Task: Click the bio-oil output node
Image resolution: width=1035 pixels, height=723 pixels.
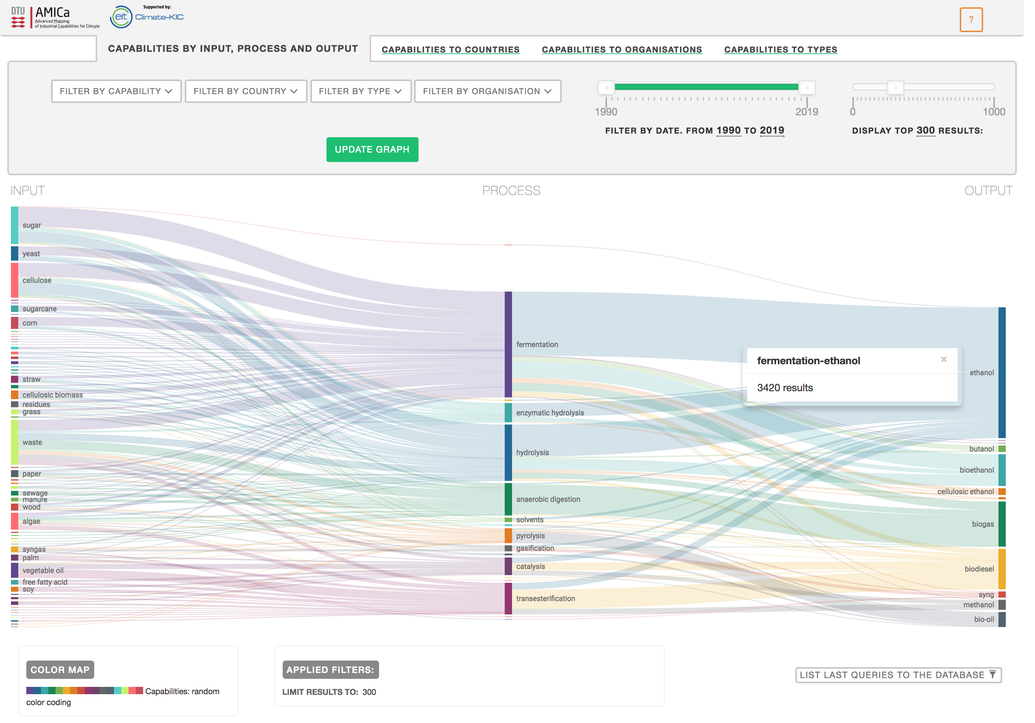Action: [x=1012, y=625]
